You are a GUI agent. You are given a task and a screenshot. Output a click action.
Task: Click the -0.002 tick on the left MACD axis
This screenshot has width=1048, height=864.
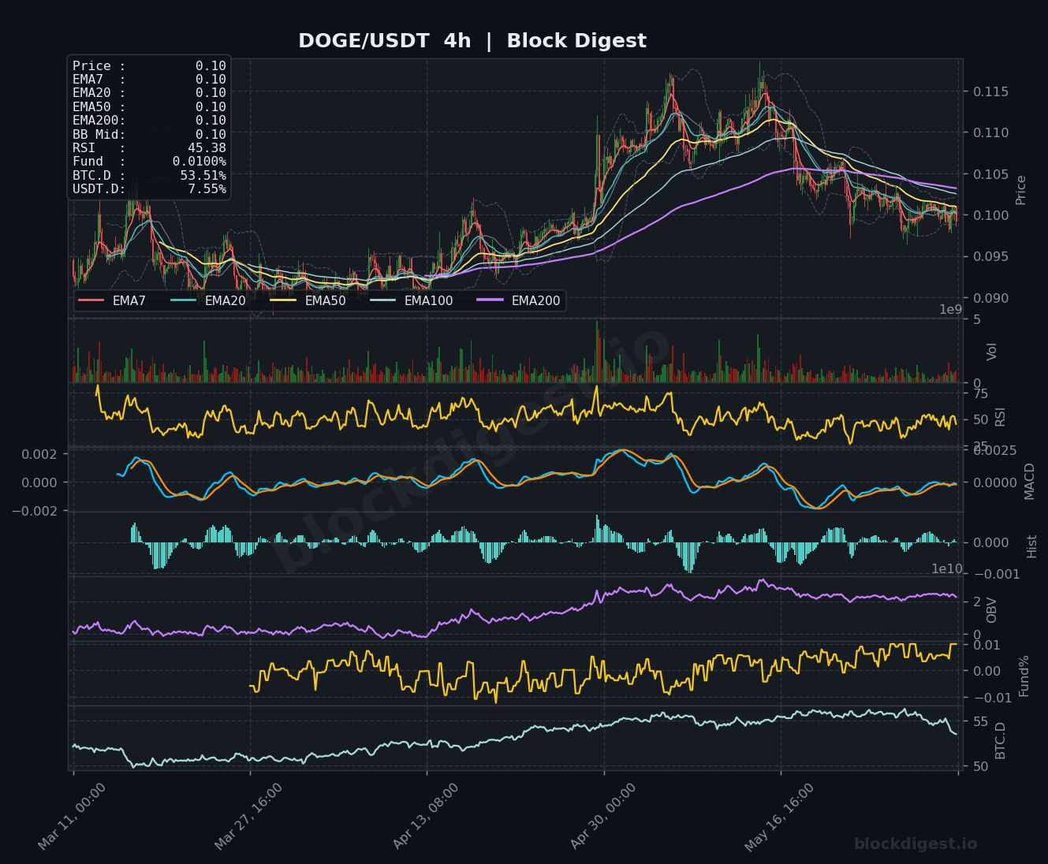(x=34, y=511)
